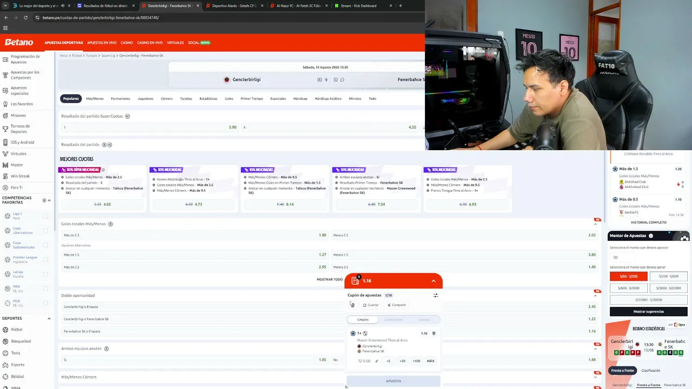Collapse the Goles totales Más/Menos section

(x=596, y=224)
